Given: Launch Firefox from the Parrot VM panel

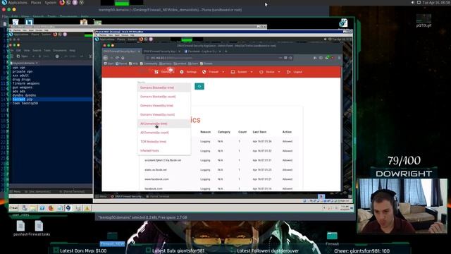Looking at the screenshot, I should [141, 40].
